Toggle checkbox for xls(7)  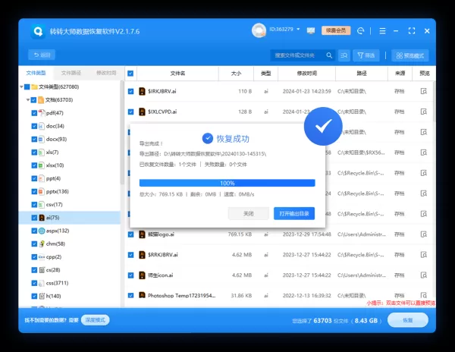coord(34,152)
